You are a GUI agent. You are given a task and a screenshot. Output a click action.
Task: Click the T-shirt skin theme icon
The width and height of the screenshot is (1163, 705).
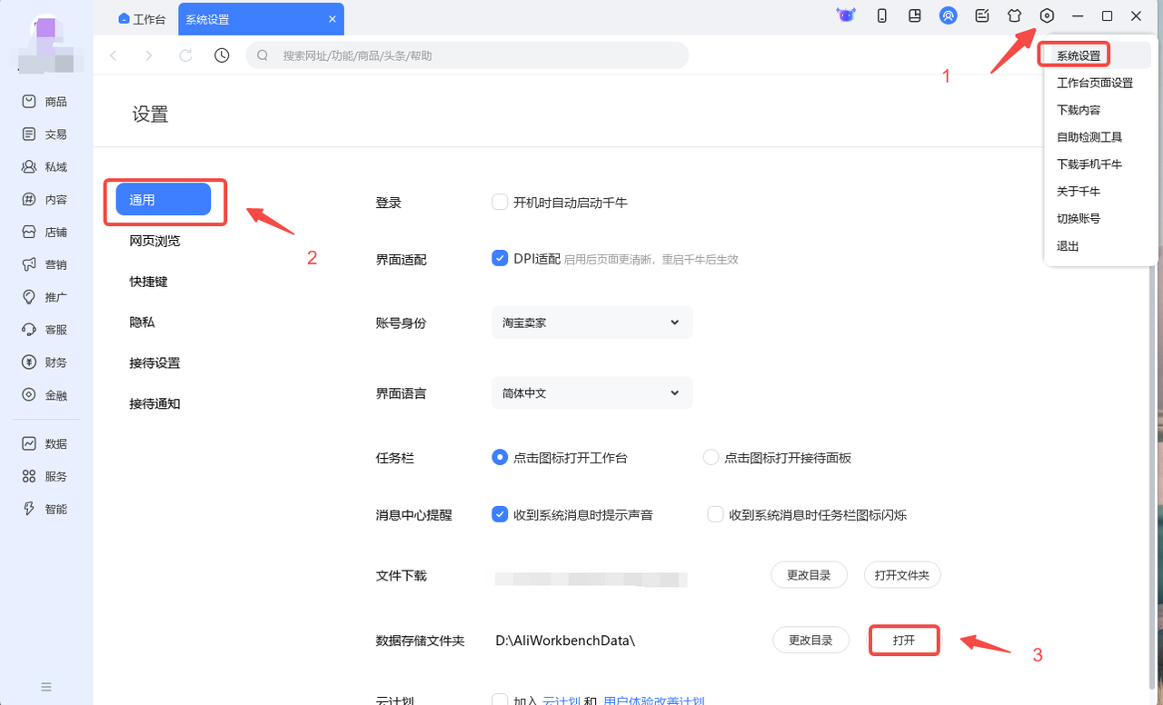[x=1014, y=15]
